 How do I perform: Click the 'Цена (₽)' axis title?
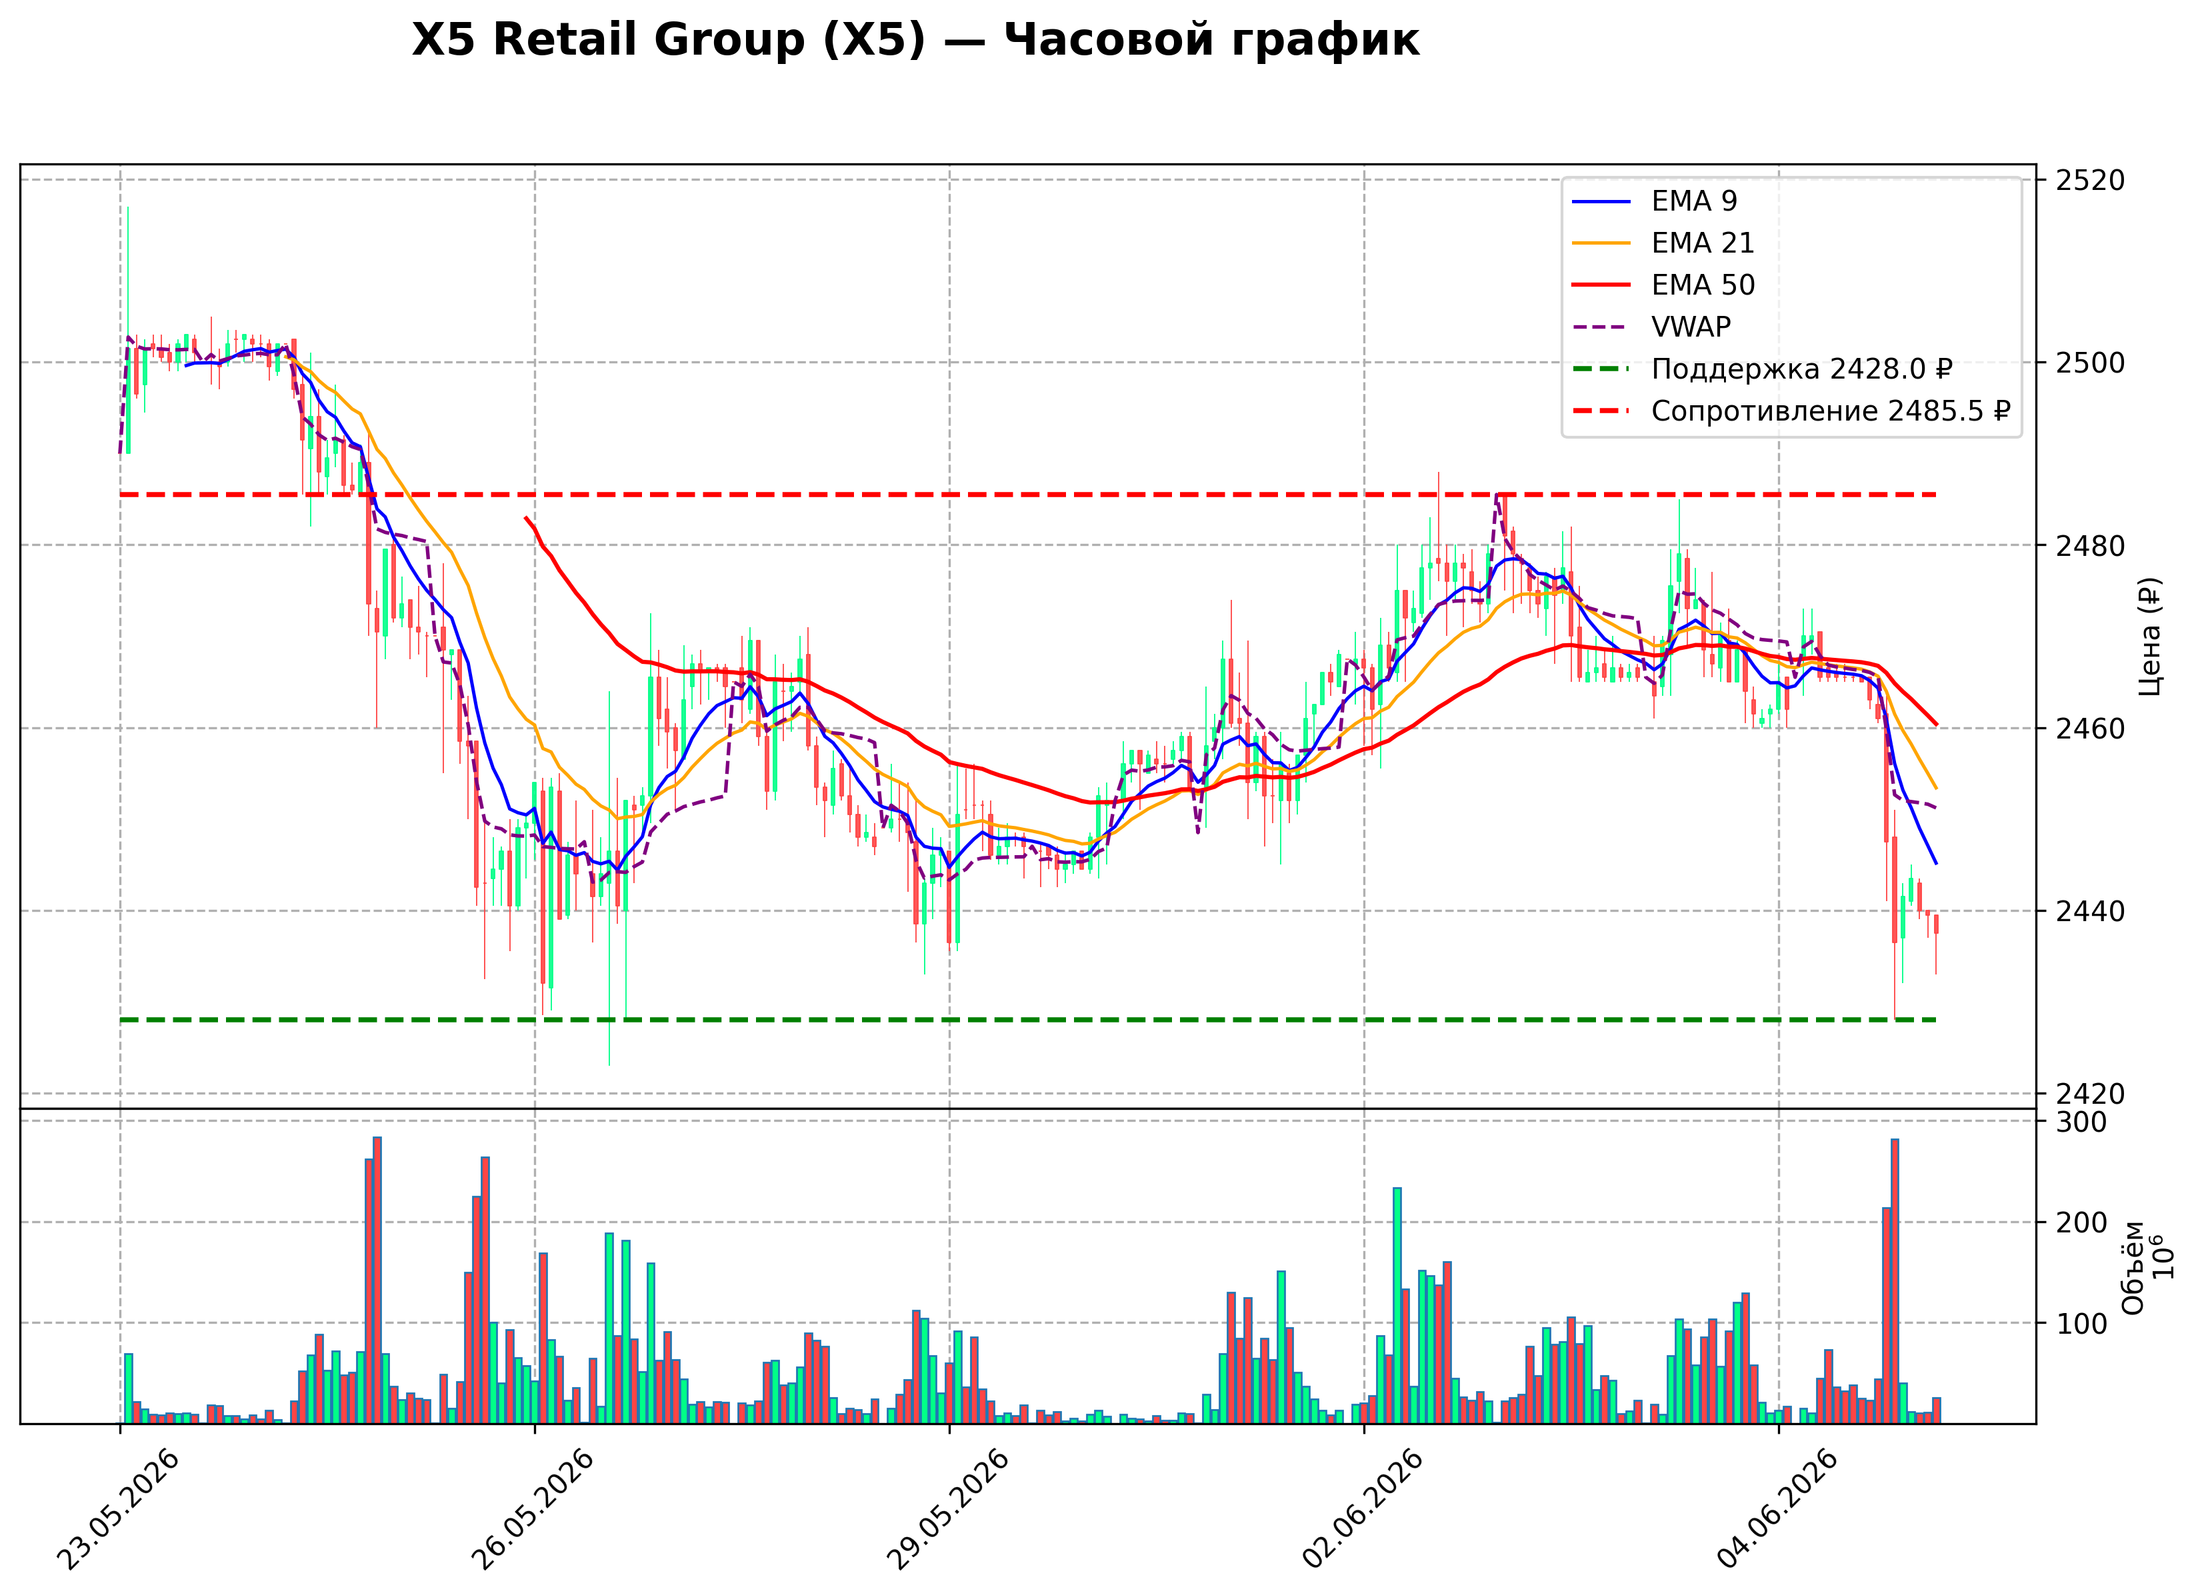point(2149,636)
